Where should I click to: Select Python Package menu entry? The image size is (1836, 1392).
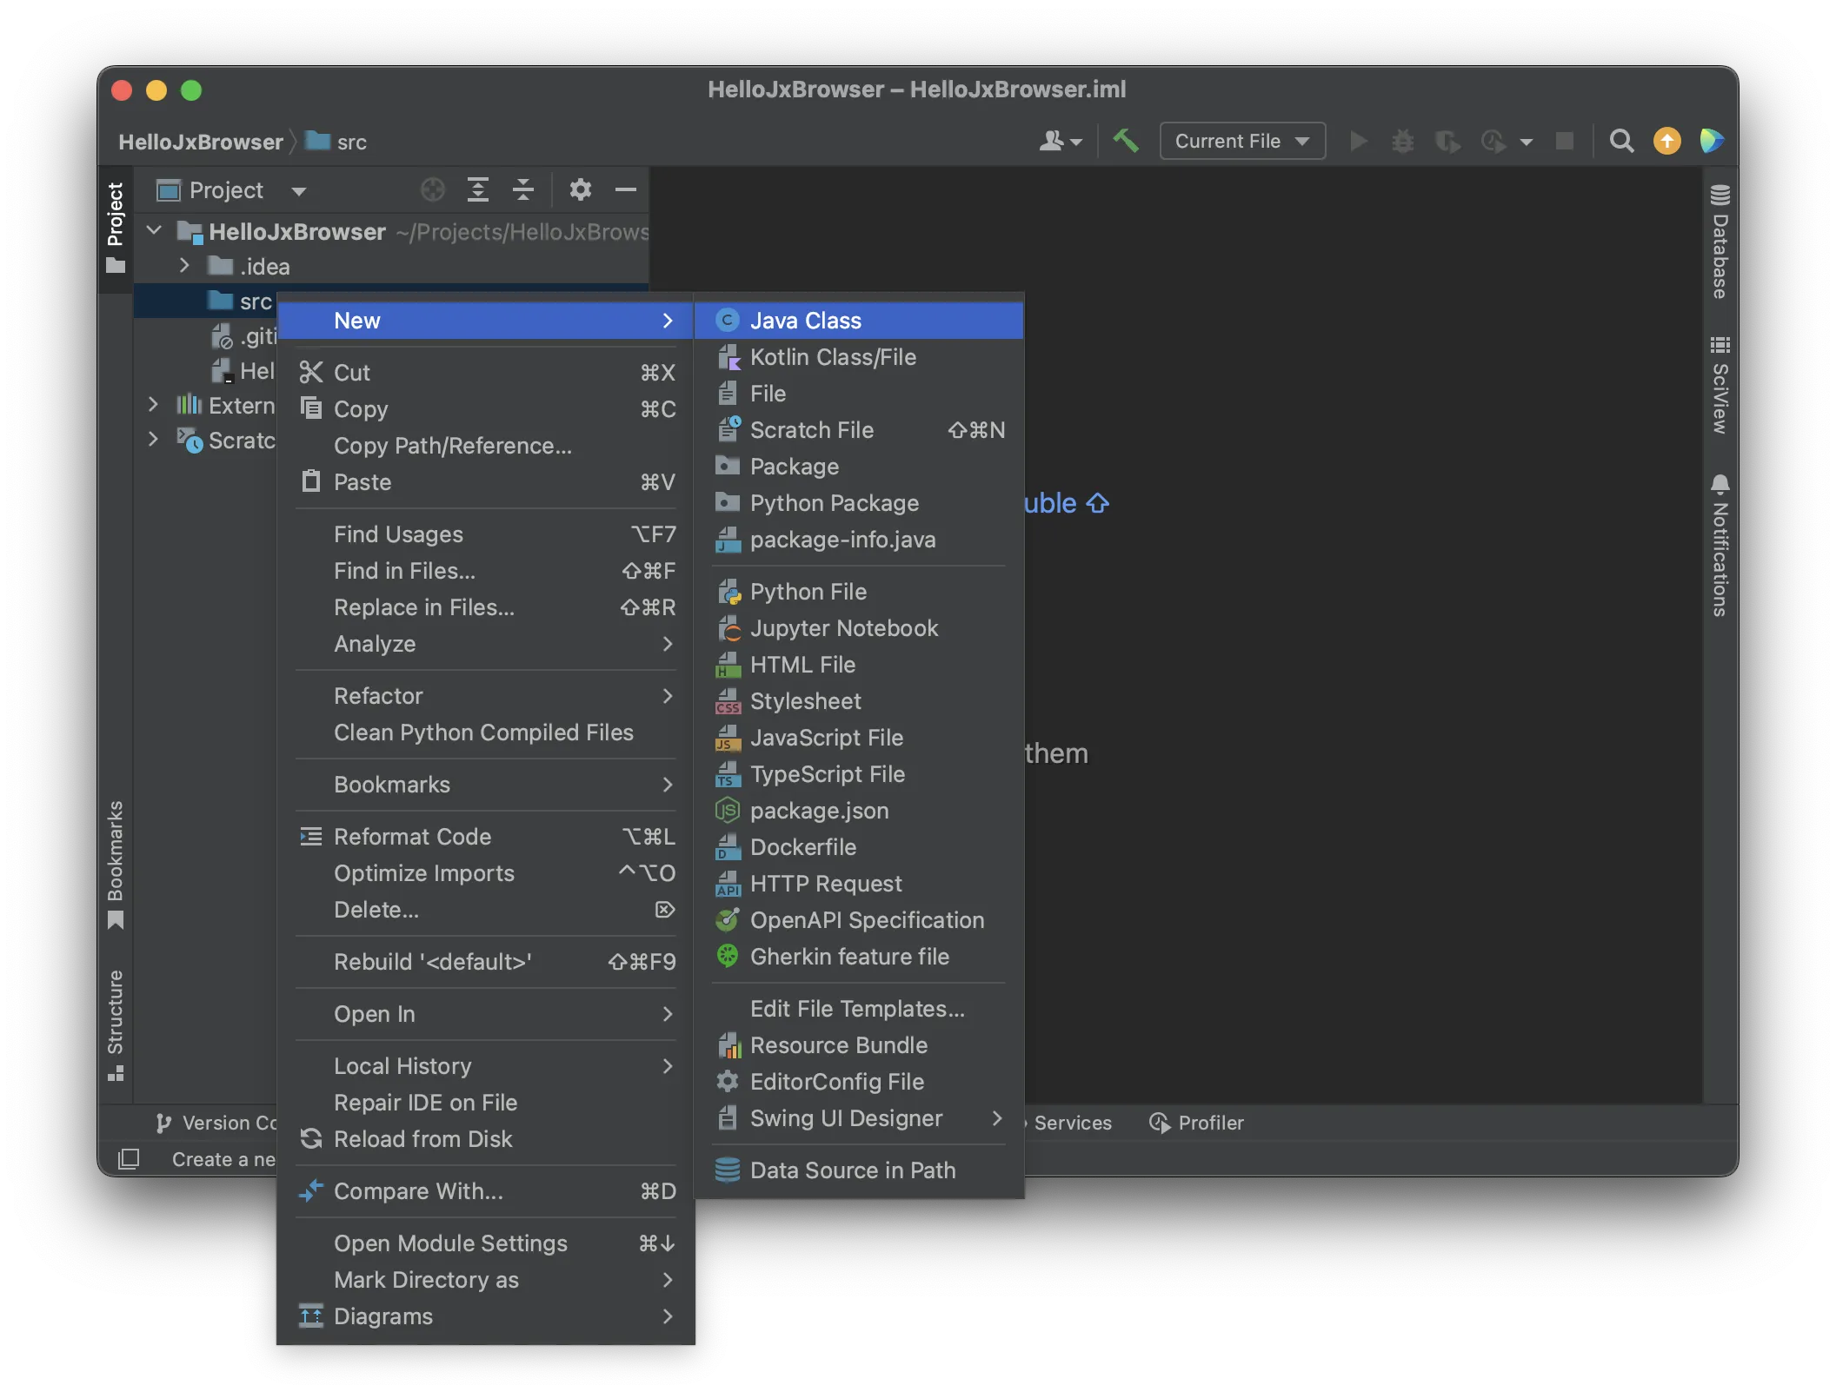click(x=859, y=503)
